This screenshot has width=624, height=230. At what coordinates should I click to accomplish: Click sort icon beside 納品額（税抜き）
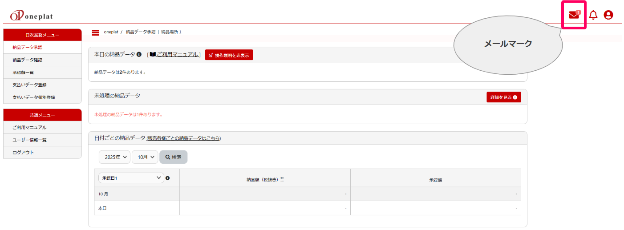[282, 180]
